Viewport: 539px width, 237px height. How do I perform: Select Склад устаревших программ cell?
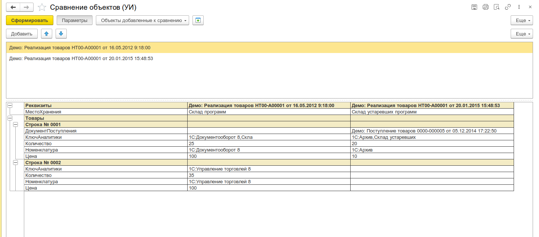pyautogui.click(x=432, y=112)
